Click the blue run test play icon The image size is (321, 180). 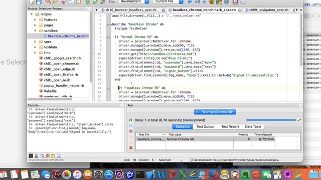[190, 2]
